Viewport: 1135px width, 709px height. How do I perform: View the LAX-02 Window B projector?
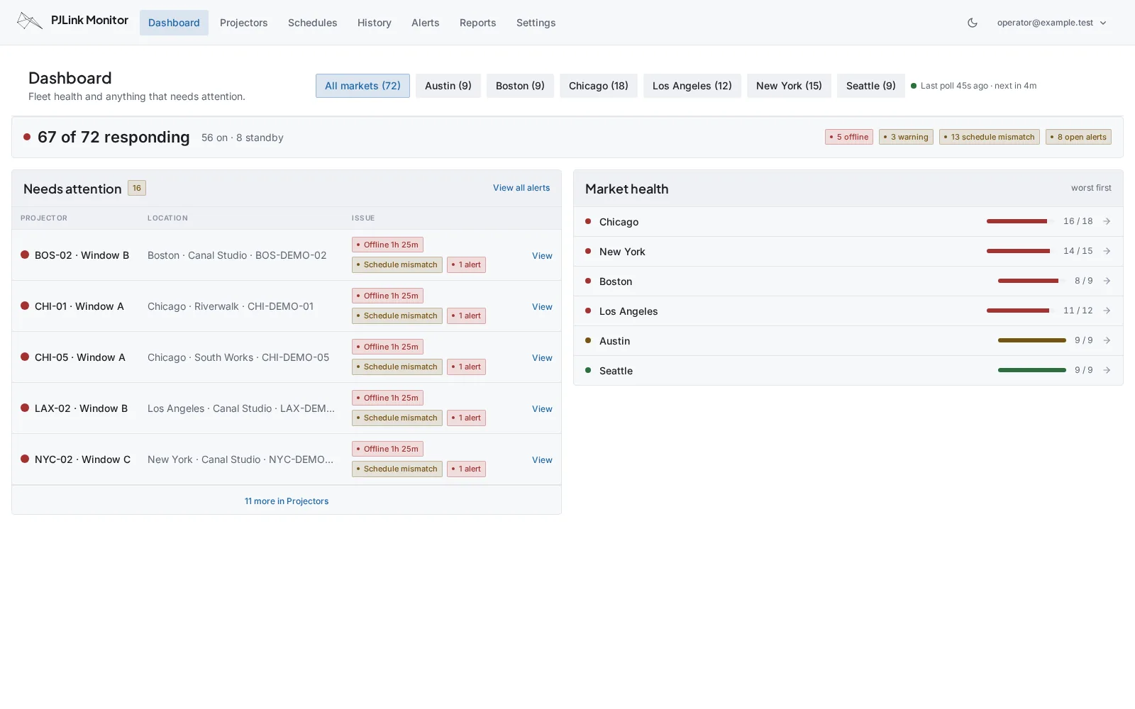(542, 409)
